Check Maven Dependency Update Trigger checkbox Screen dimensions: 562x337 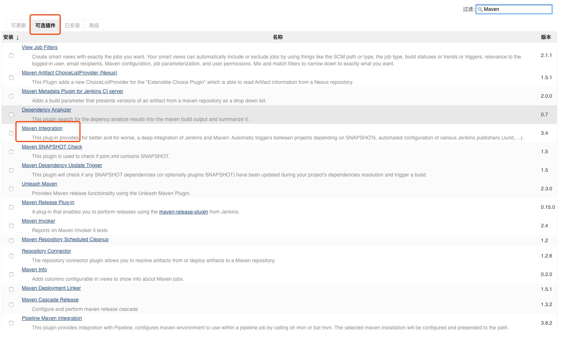coord(11,170)
